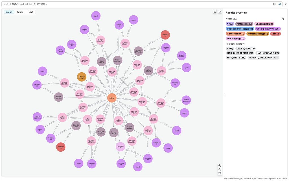Image resolution: width=289 pixels, height=181 pixels.
Task: Sort results overview with swap-arrows icon
Action: (283, 19)
